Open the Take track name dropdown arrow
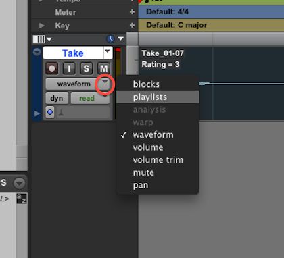This screenshot has width=284, height=258. coord(108,52)
